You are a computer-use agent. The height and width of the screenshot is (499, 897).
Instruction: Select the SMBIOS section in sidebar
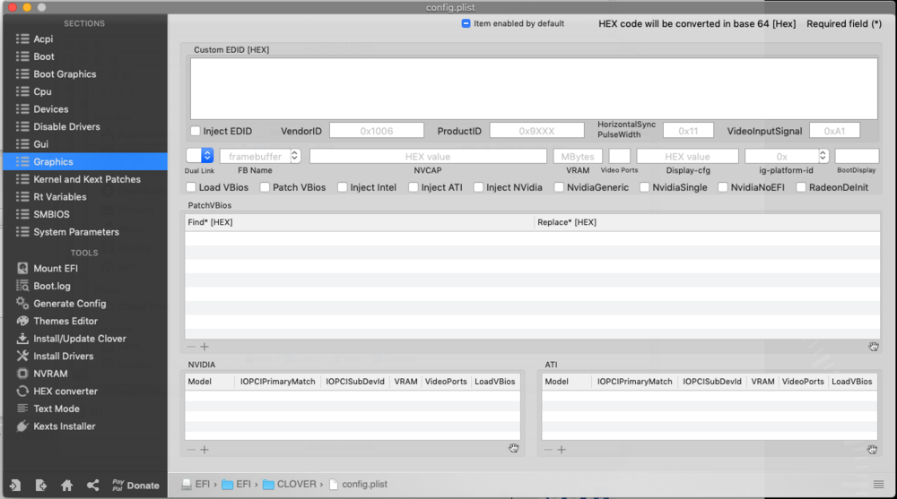51,214
